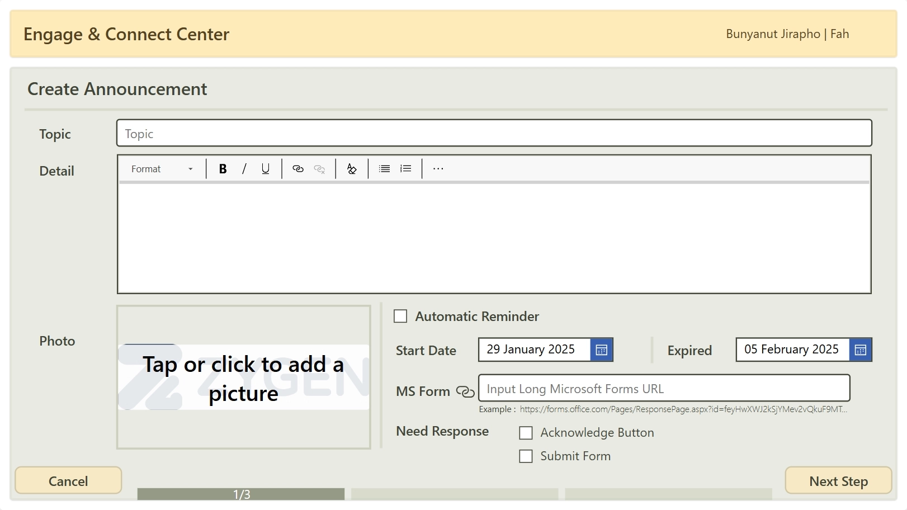The image size is (907, 510).
Task: Insert a numbered list
Action: [406, 169]
